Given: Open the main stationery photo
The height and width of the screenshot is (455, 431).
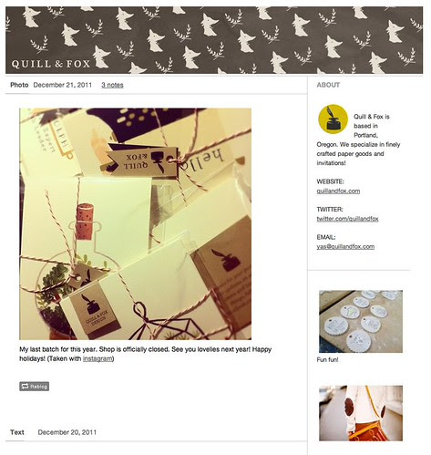Looking at the screenshot, I should click(135, 224).
